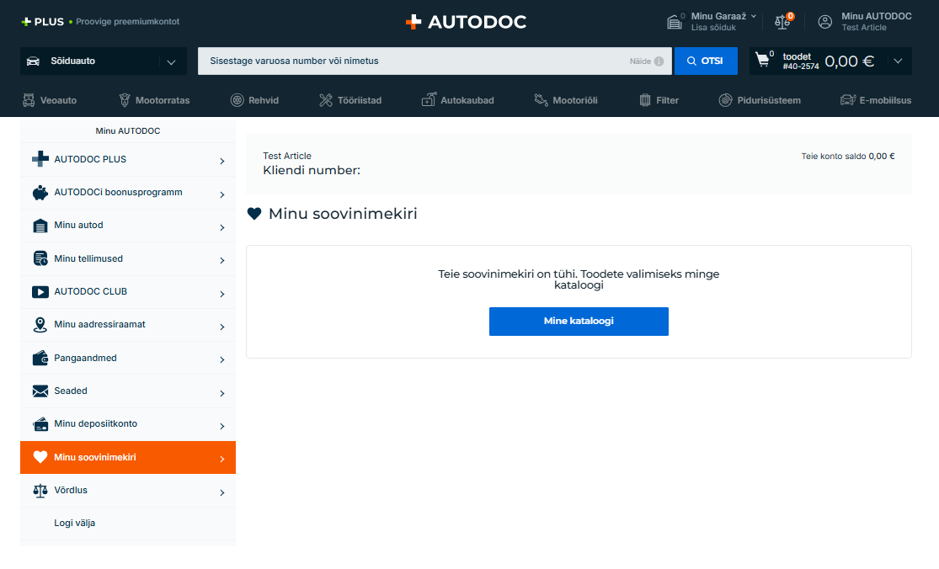Click the Proovige preemiumkontot link
This screenshot has height=569, width=939.
point(127,22)
